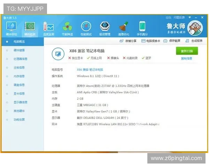This screenshot has height=167, width=209.
Task: Select the 硬件检测 hardware detection icon
Action: click(30, 27)
